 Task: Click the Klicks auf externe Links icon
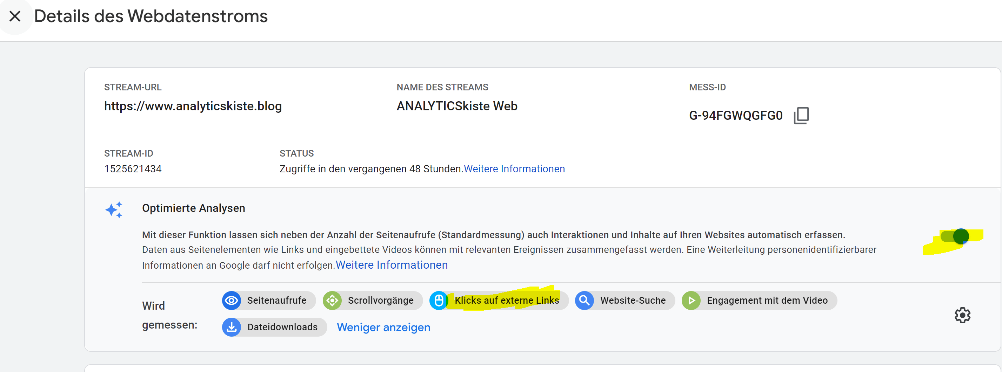(439, 300)
